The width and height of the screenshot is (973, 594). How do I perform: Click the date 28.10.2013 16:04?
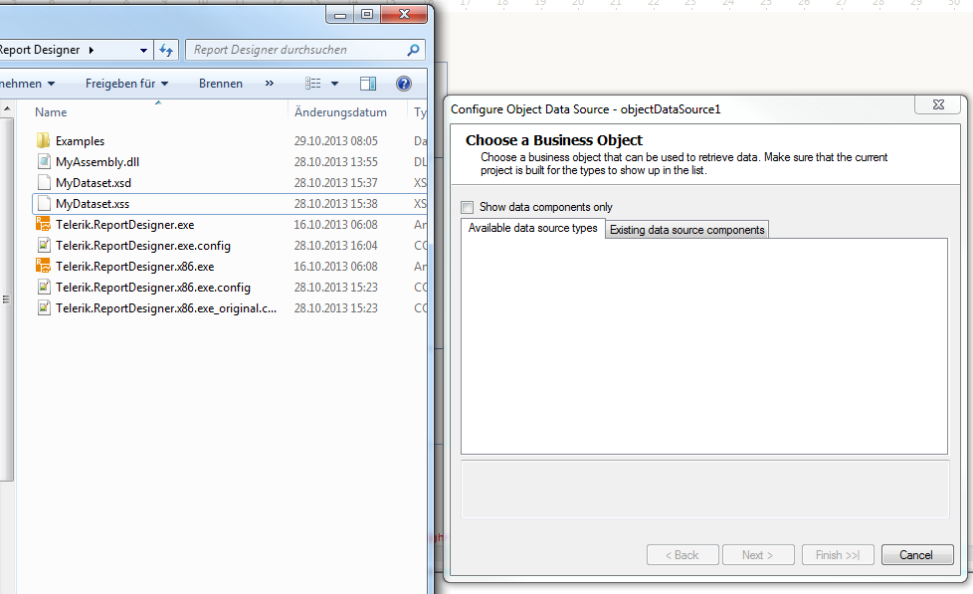tap(335, 246)
